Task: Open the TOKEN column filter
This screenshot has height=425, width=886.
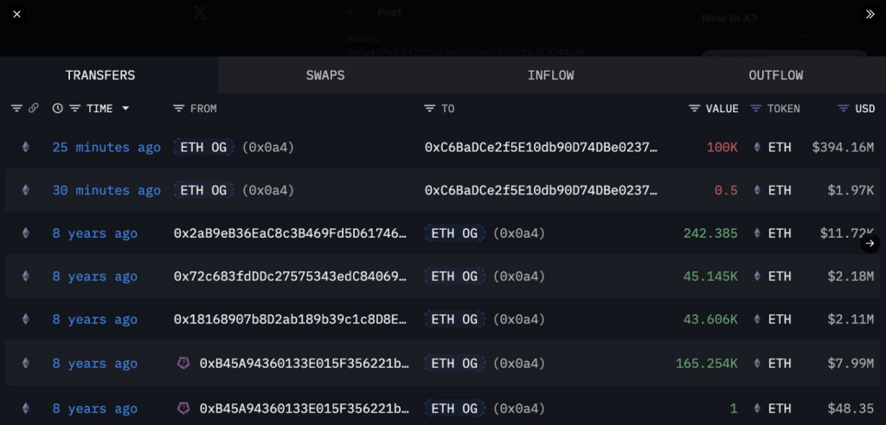Action: coord(755,109)
